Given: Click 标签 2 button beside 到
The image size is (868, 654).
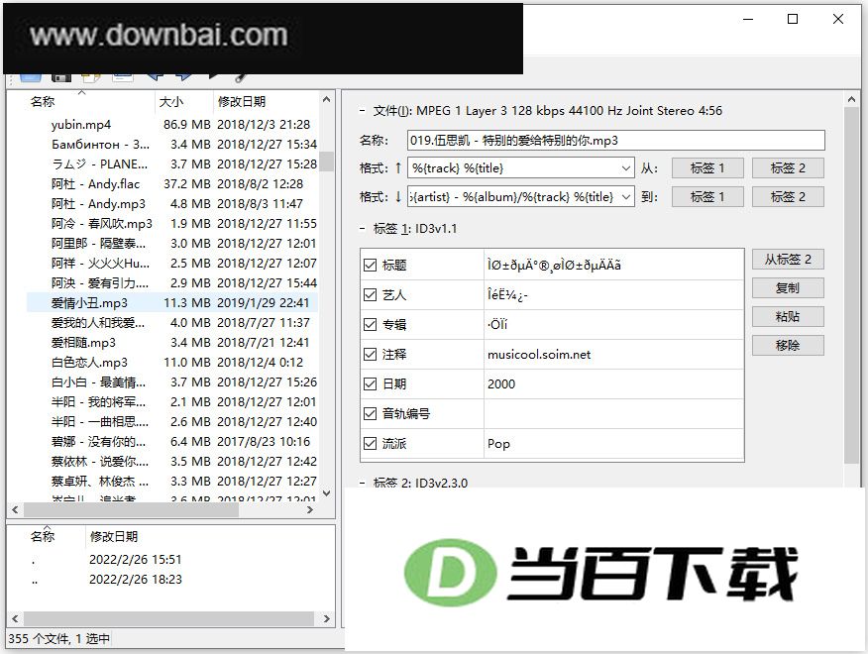Looking at the screenshot, I should [788, 197].
